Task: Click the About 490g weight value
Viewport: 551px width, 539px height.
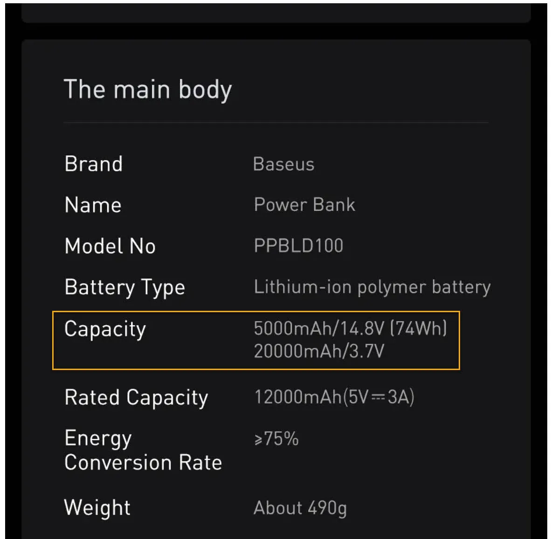Action: tap(300, 508)
